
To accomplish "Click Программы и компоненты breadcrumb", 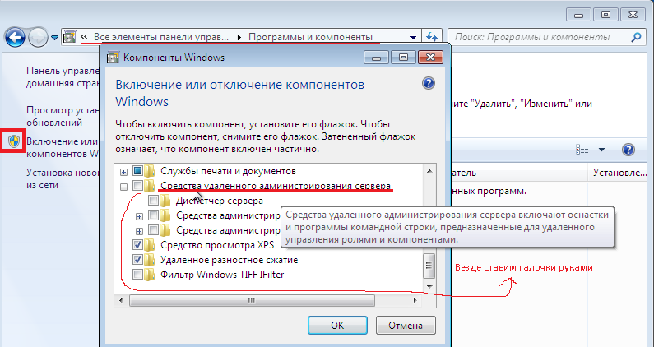I will 310,37.
